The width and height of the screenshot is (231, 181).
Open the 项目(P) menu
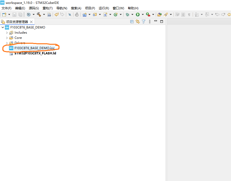tap(90, 8)
